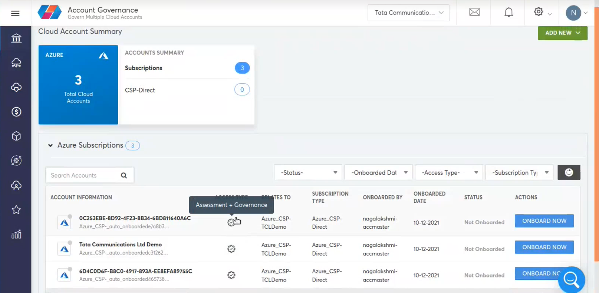Open the star favorites sidebar icon
This screenshot has height=293, width=599.
click(x=16, y=210)
